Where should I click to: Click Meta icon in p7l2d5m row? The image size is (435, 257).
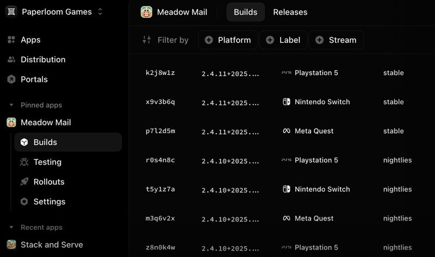tap(287, 131)
